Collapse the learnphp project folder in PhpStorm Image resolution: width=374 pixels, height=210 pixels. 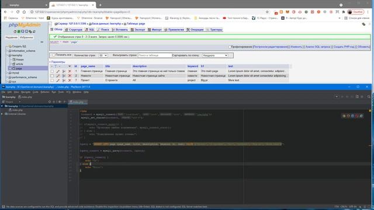coord(2,106)
